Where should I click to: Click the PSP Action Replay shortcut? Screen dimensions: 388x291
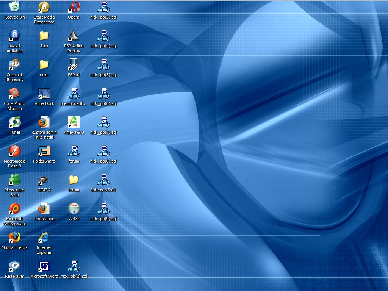[74, 36]
